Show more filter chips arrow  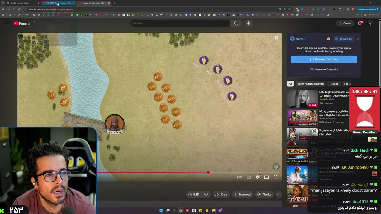[357, 84]
